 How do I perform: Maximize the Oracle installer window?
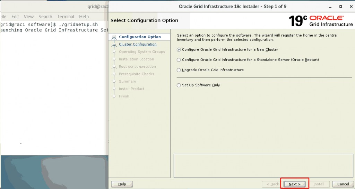tap(340, 7)
